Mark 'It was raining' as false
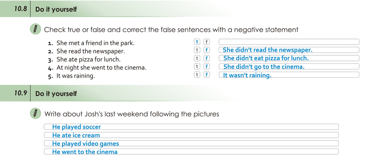The width and height of the screenshot is (391, 156). click(x=207, y=75)
